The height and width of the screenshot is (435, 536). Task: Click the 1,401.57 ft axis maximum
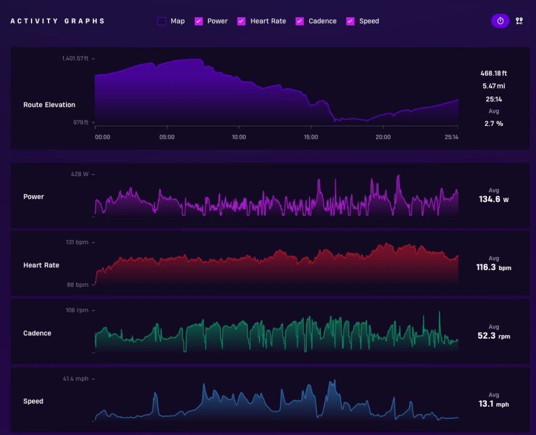[75, 59]
